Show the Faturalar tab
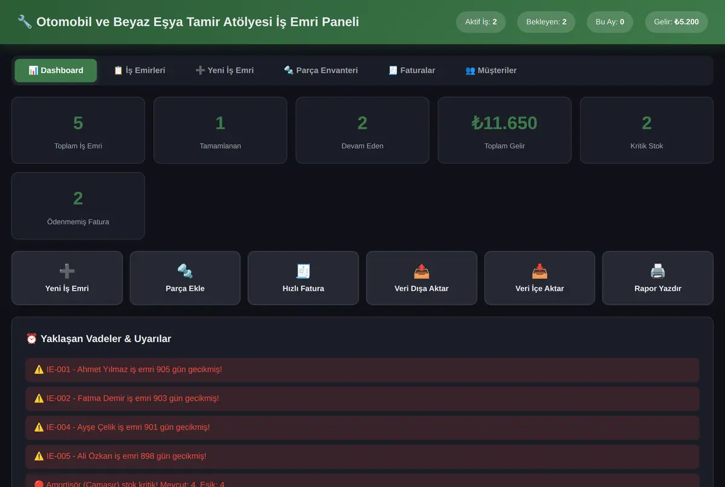Viewport: 725px width, 487px height. 411,70
